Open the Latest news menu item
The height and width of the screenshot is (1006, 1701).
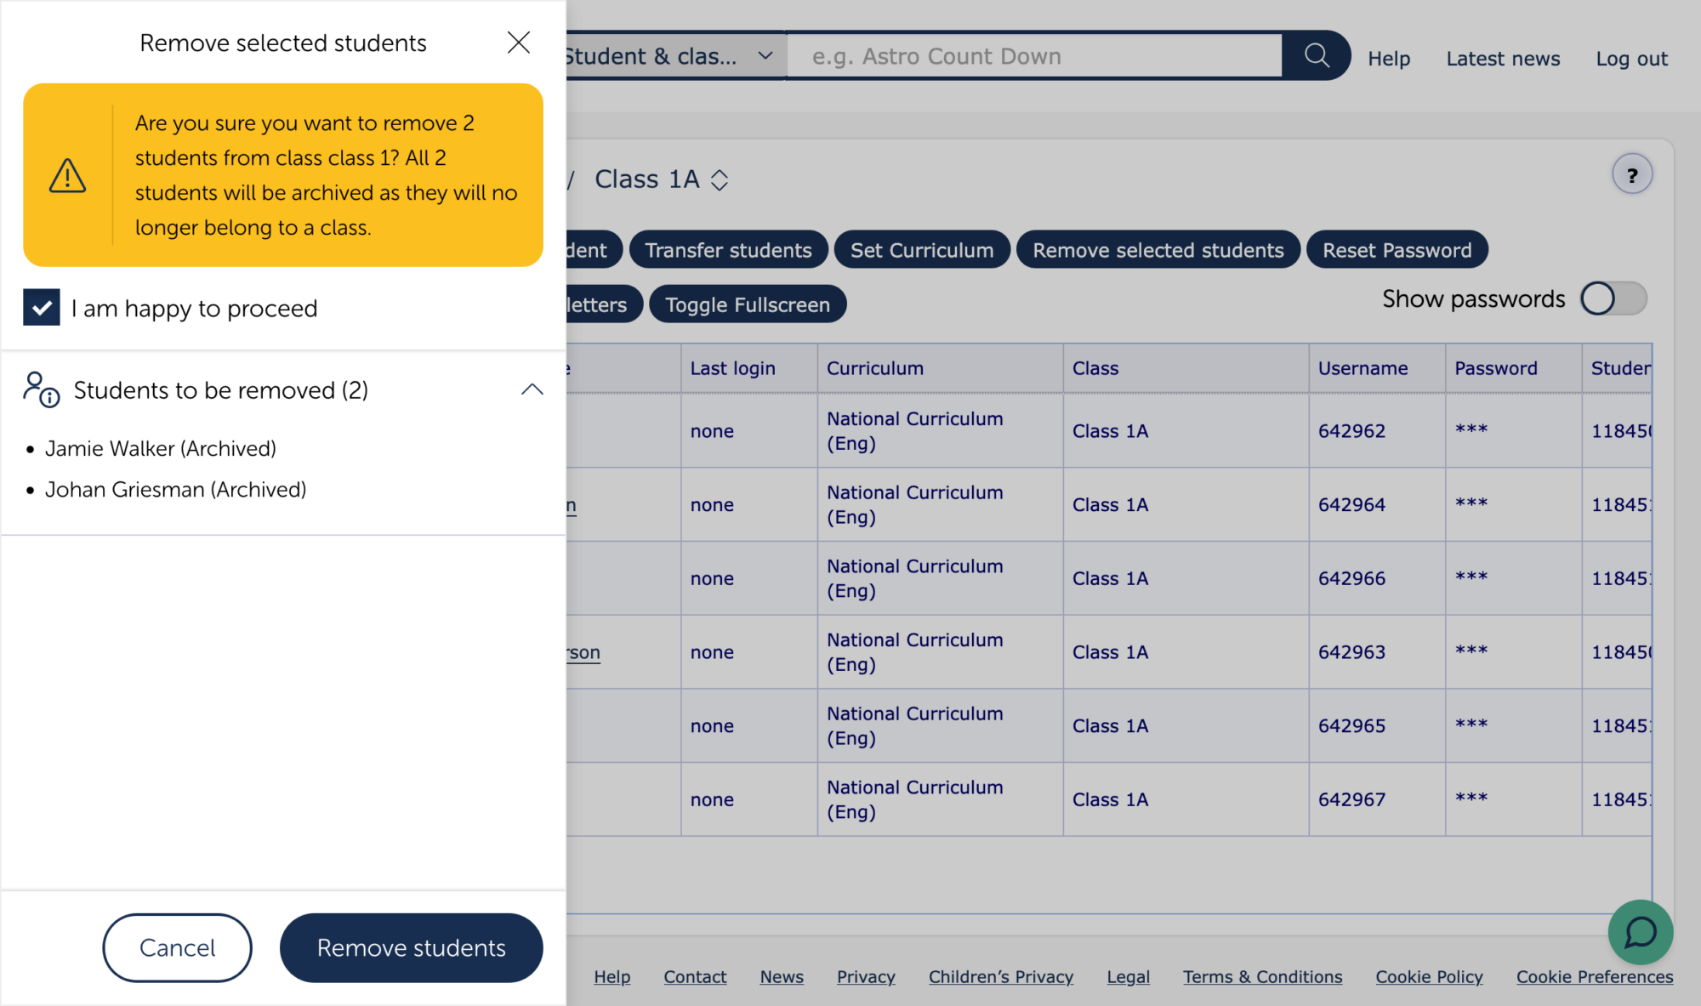click(1503, 59)
